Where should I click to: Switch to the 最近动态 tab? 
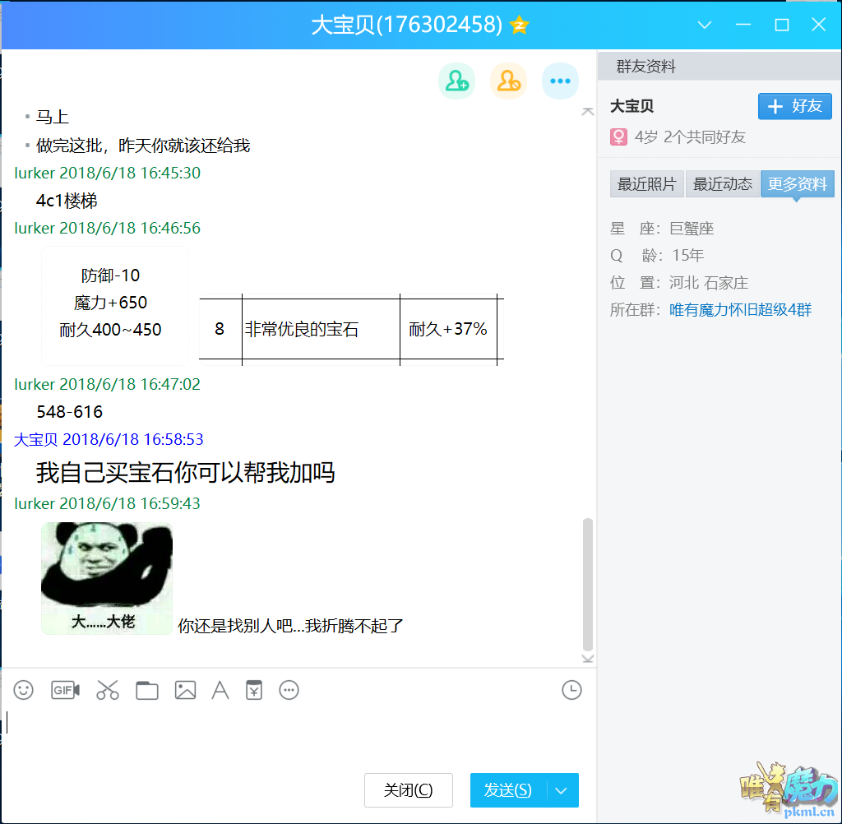pos(723,184)
